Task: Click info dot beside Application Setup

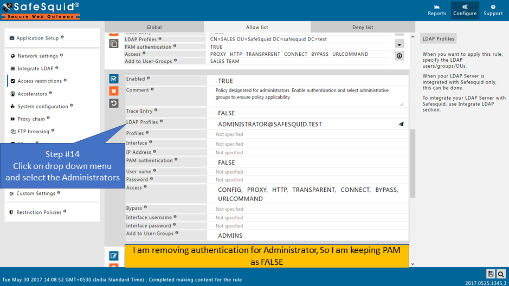Action: (x=62, y=37)
